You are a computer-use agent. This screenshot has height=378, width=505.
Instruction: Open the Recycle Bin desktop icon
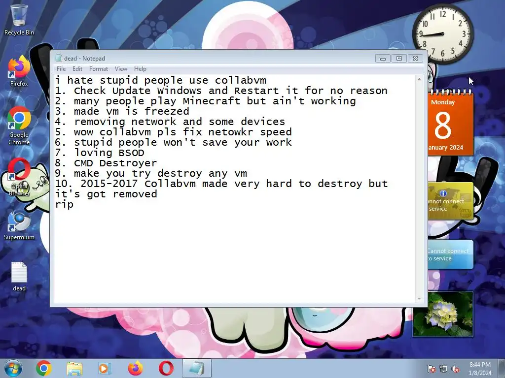(19, 20)
